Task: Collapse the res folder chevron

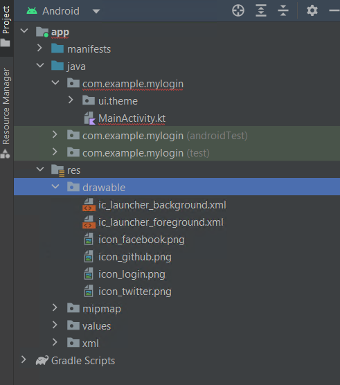Action: click(40, 169)
